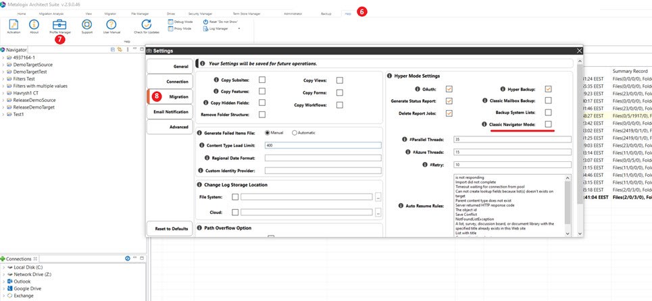
Task: Select the Automatic radio button
Action: click(295, 133)
